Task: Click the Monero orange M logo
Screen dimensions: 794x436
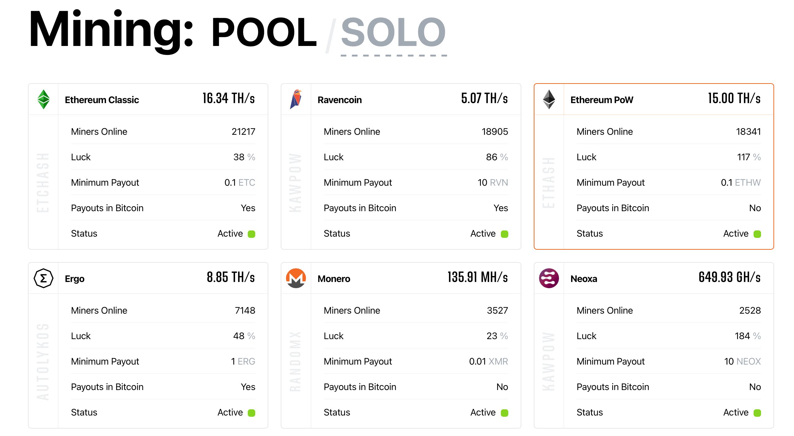Action: click(296, 278)
